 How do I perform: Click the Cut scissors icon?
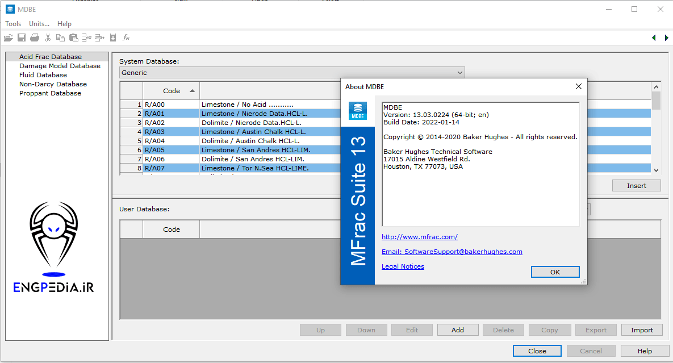tap(48, 37)
